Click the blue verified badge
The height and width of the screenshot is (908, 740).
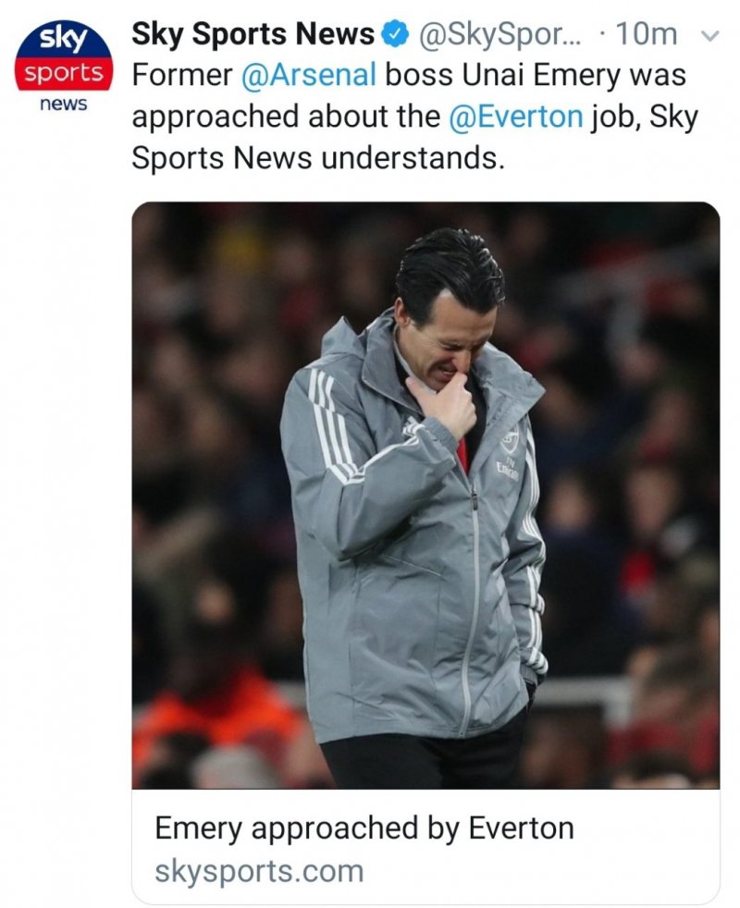[396, 36]
